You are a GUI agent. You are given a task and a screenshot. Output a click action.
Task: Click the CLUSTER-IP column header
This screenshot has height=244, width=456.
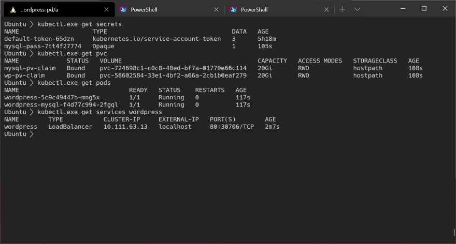[122, 119]
